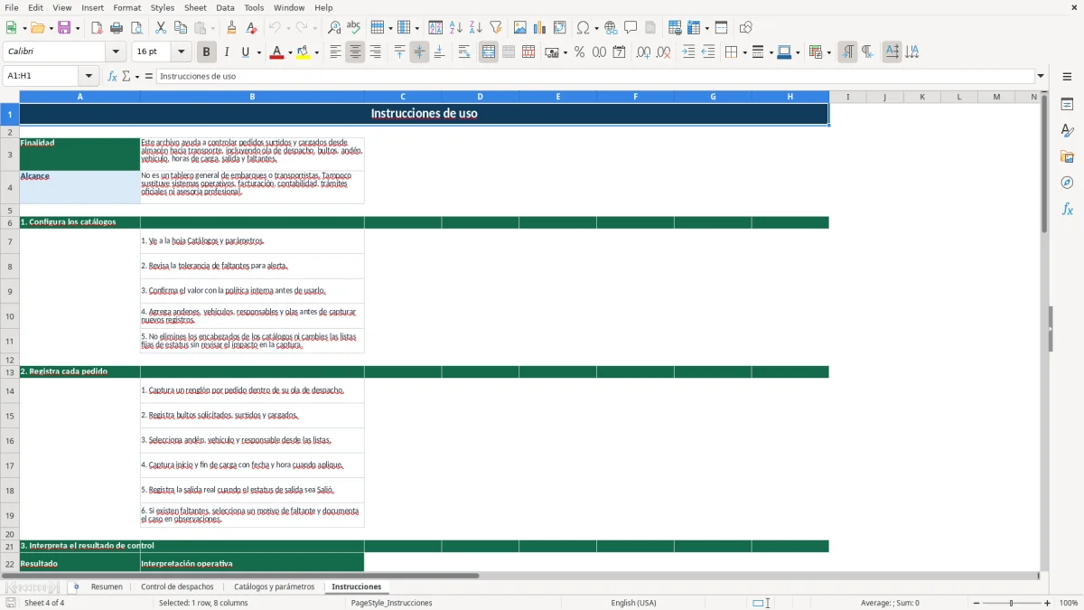1084x610 pixels.
Task: Select the column B header
Action: click(x=252, y=97)
